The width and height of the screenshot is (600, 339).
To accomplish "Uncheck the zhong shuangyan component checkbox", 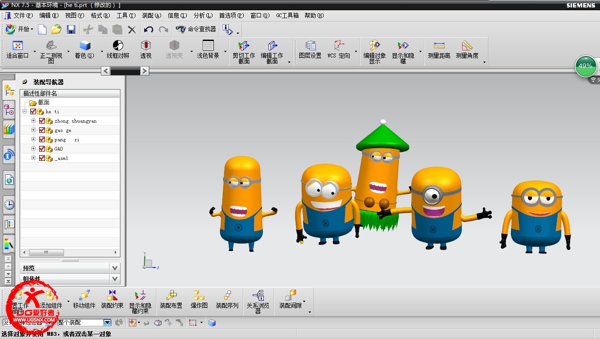I will tap(42, 121).
